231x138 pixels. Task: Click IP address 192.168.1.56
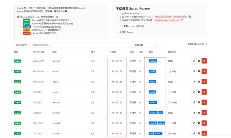click(116, 71)
